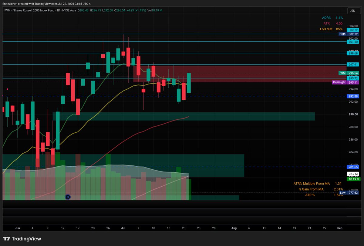Select the open value O293.43
The width and height of the screenshot is (364, 246).
[x=84, y=10]
